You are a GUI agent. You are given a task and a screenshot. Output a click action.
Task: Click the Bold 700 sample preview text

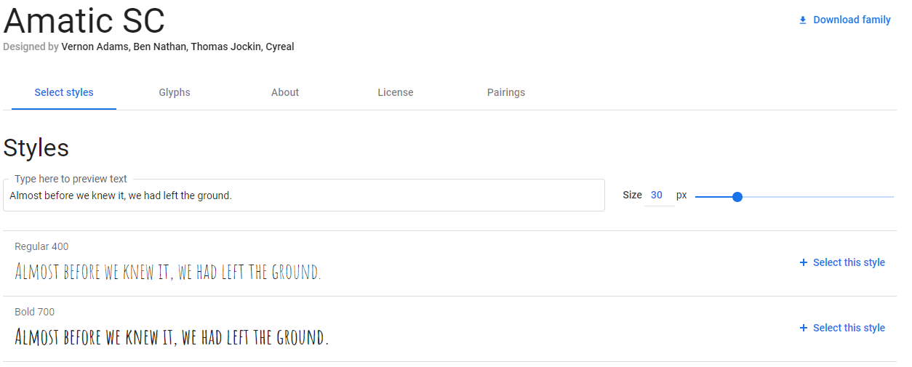tap(172, 337)
